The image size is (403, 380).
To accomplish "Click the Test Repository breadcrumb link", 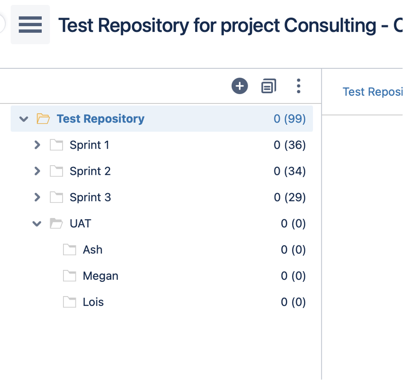I will [x=372, y=92].
